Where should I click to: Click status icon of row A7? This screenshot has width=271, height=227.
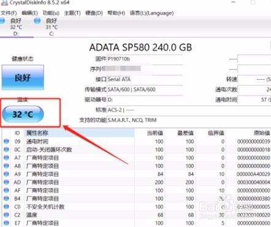click(6, 158)
